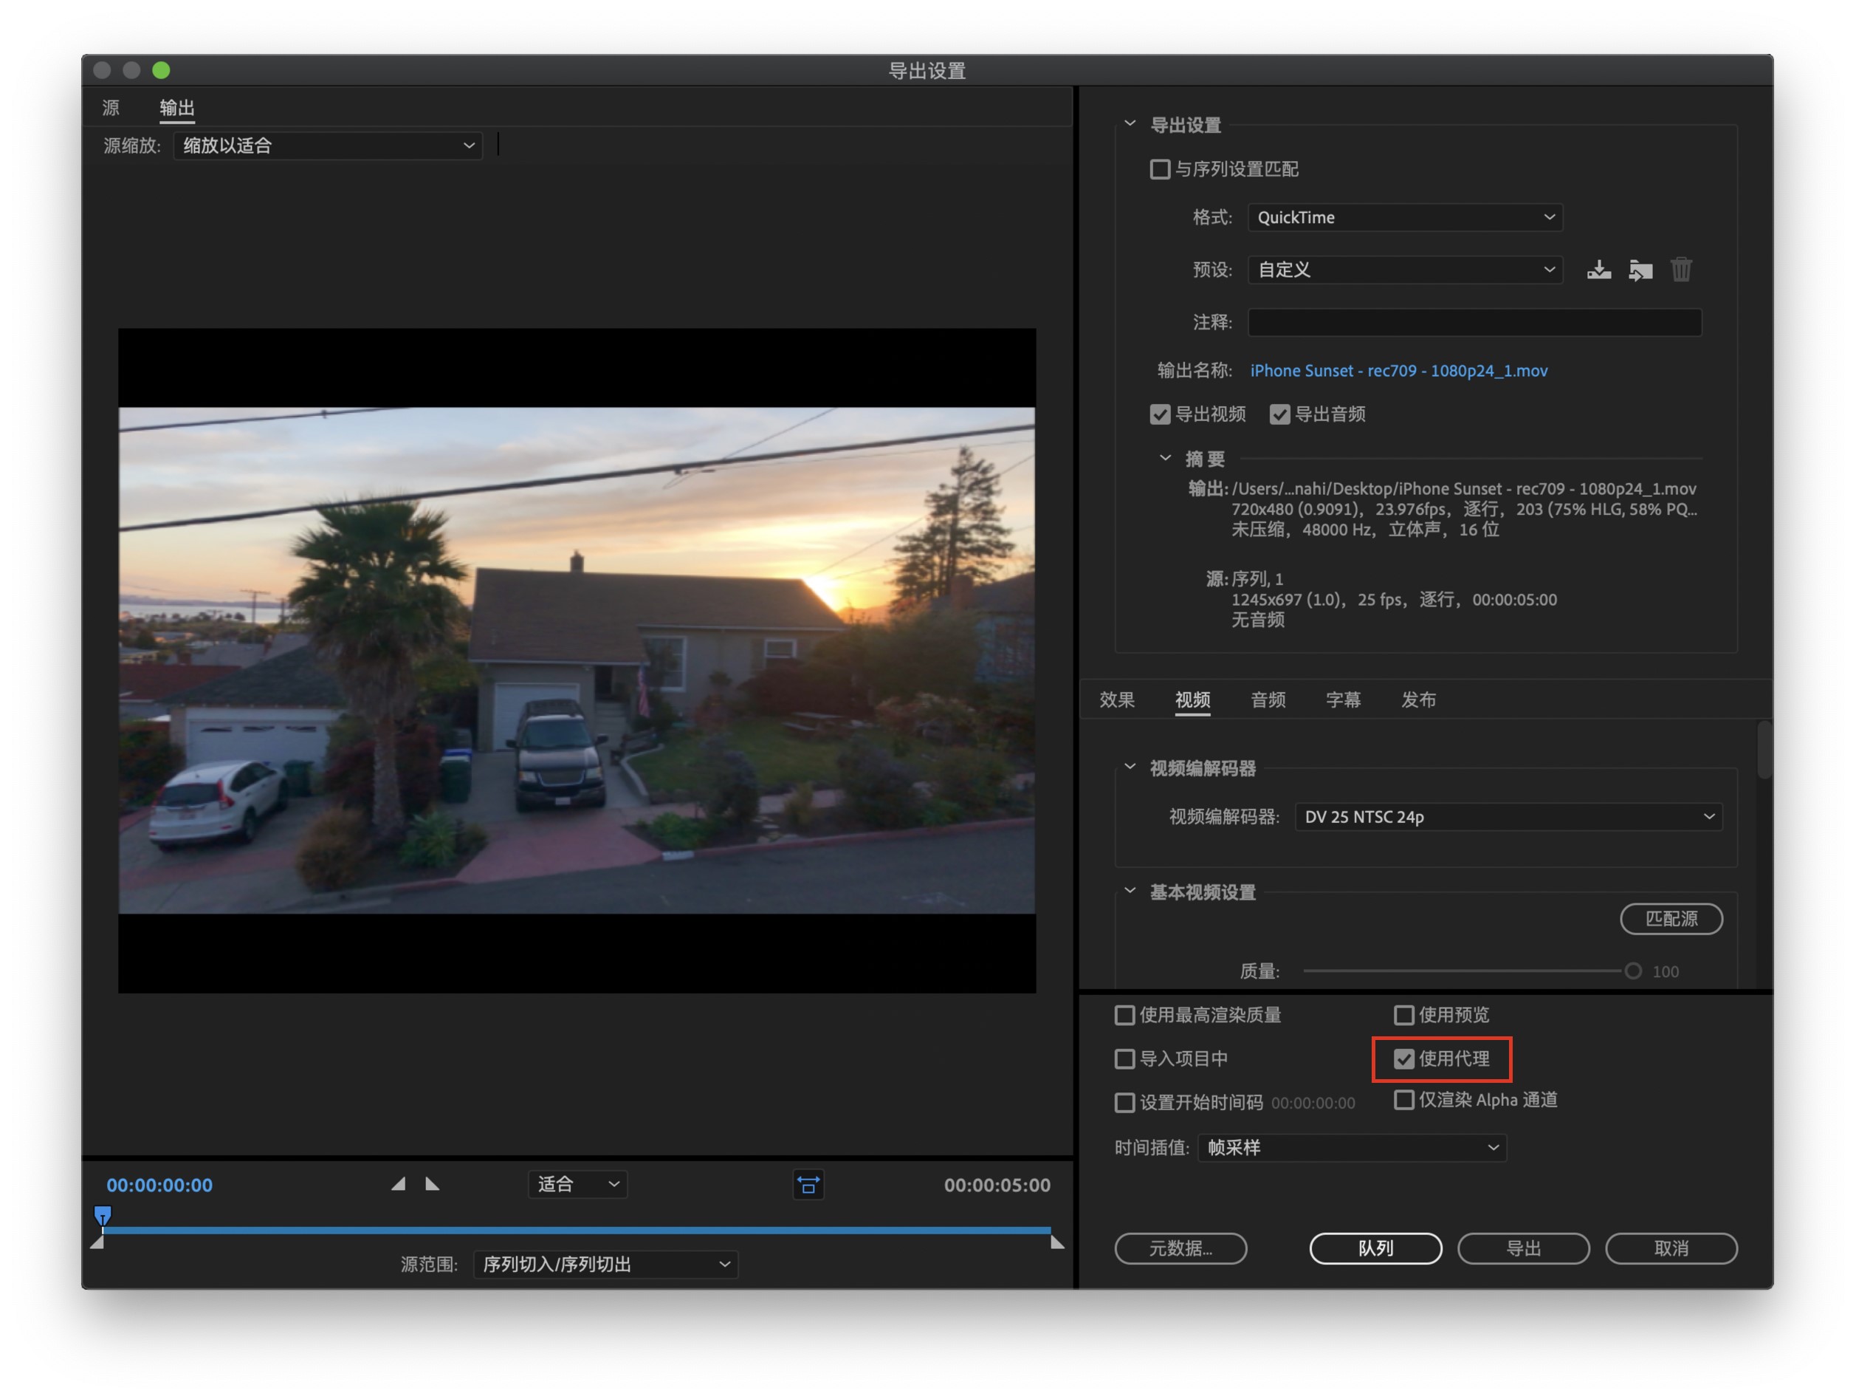
Task: Open the 源范围 dropdown
Action: [605, 1264]
